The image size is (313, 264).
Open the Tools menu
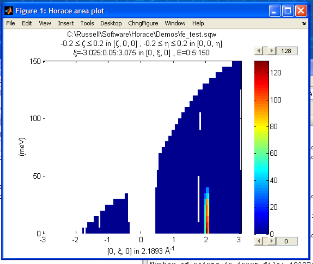(x=87, y=23)
